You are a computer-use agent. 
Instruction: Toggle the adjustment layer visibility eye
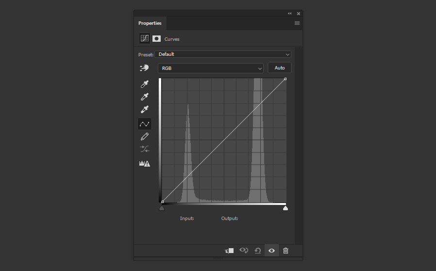point(272,251)
